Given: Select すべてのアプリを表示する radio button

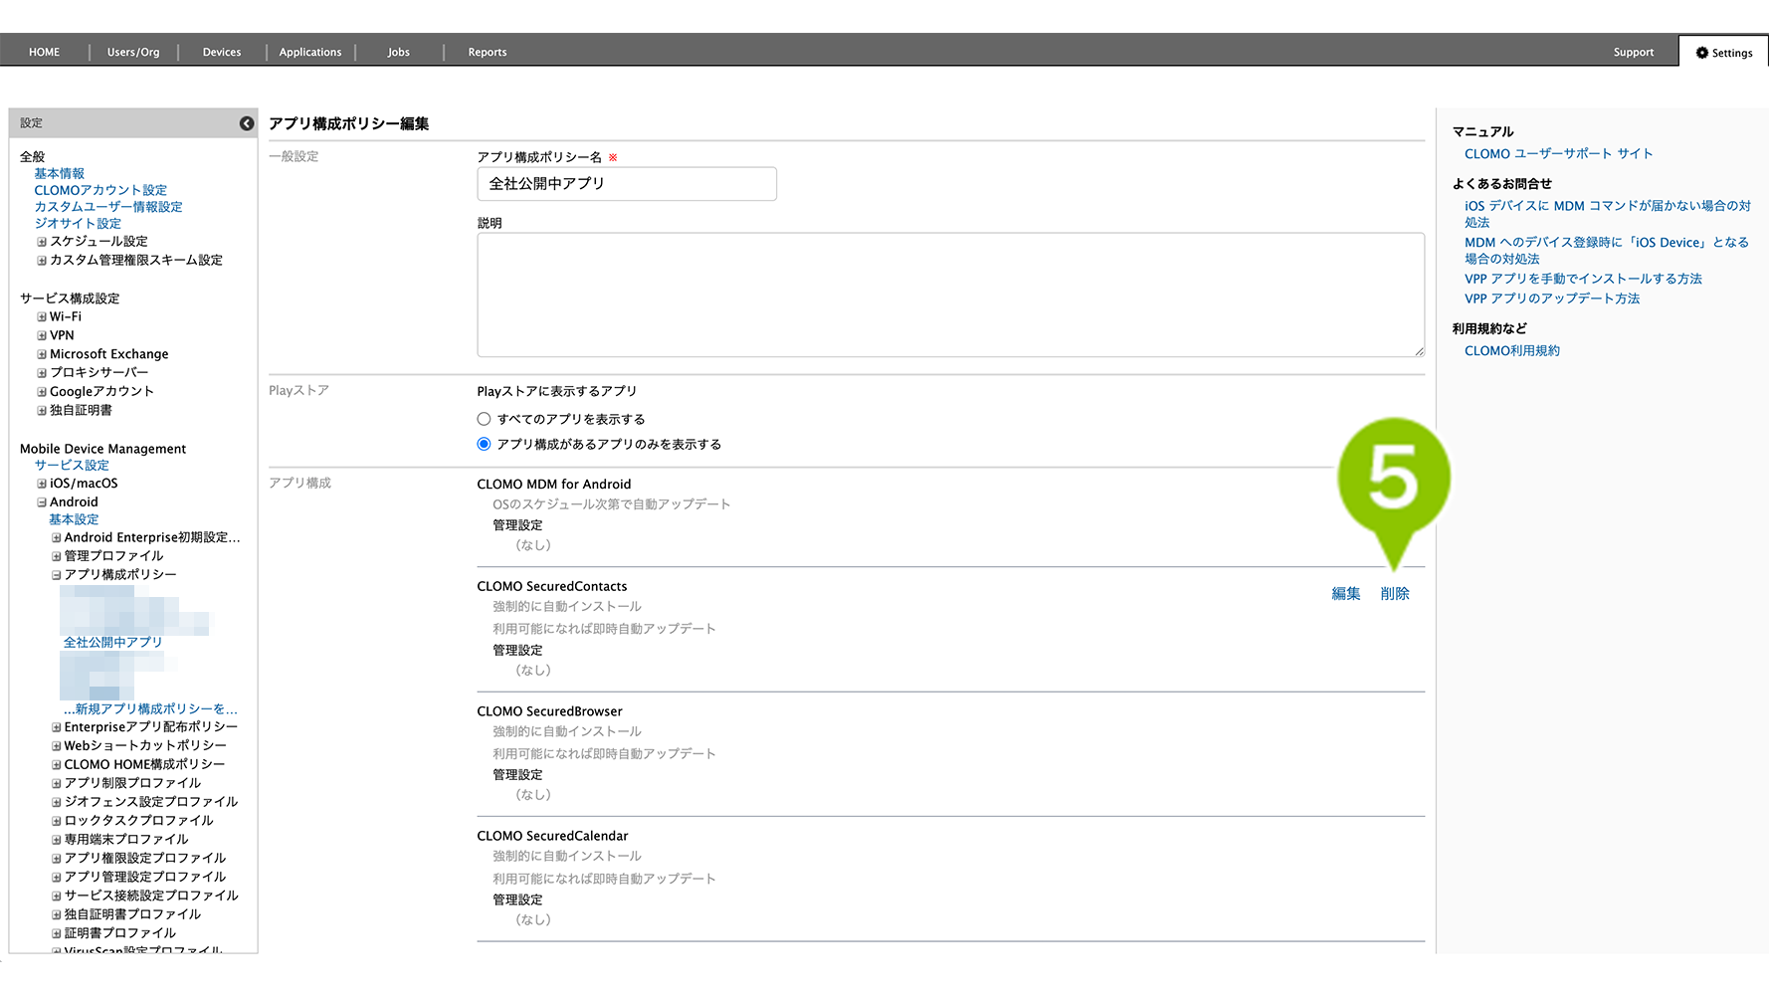Looking at the screenshot, I should click(x=484, y=419).
